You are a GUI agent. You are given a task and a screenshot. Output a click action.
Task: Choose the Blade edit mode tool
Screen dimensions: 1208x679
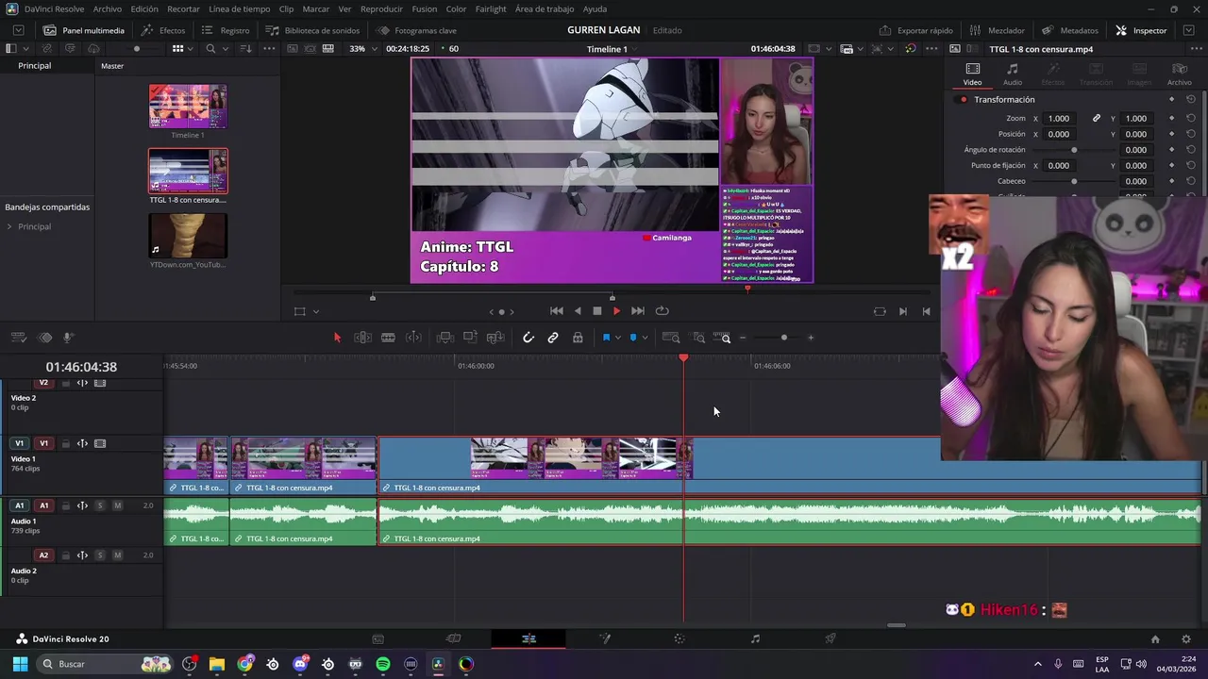[x=388, y=338]
